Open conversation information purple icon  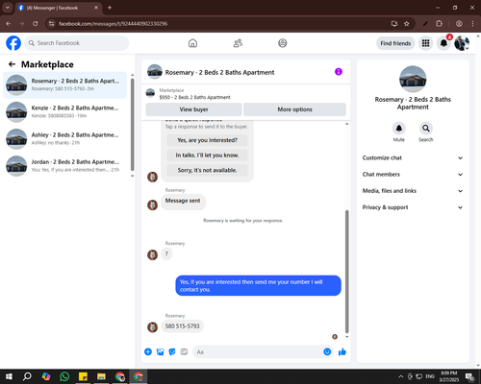tap(339, 72)
